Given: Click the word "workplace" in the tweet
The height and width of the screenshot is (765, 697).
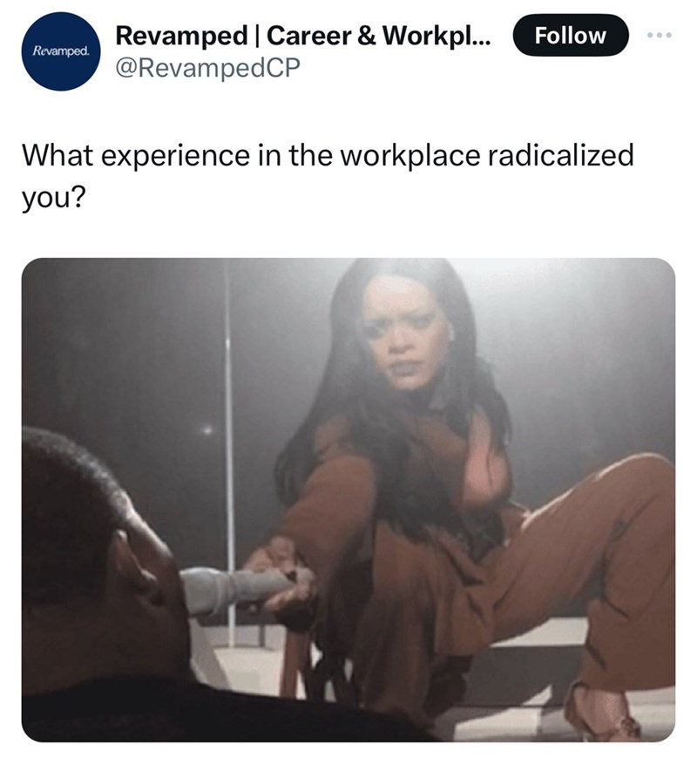Looking at the screenshot, I should pyautogui.click(x=409, y=155).
